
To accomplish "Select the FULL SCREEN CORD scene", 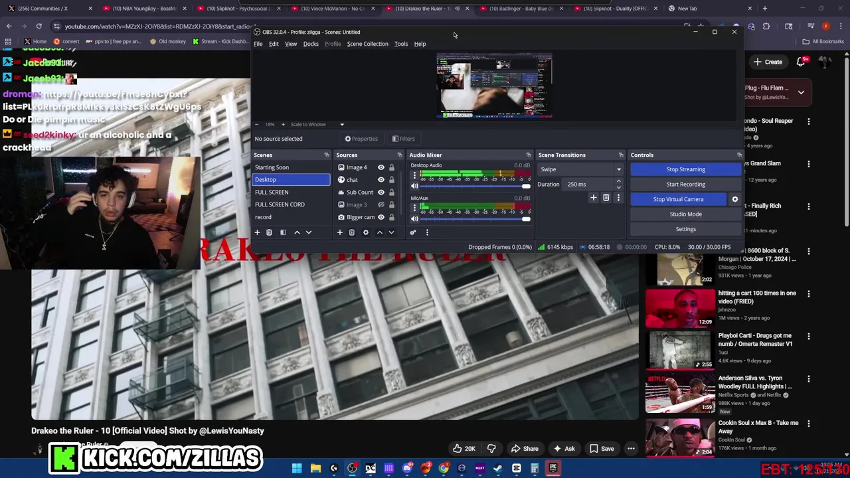I will 292,204.
